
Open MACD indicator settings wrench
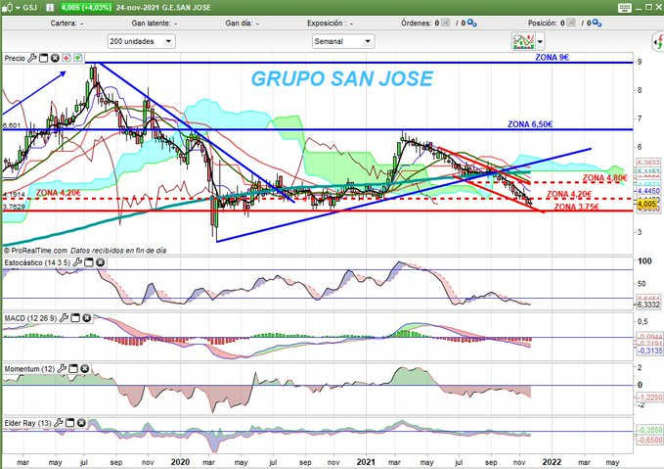[x=64, y=317]
